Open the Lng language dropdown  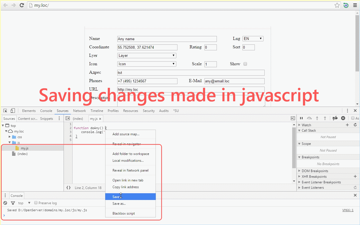tap(253, 39)
